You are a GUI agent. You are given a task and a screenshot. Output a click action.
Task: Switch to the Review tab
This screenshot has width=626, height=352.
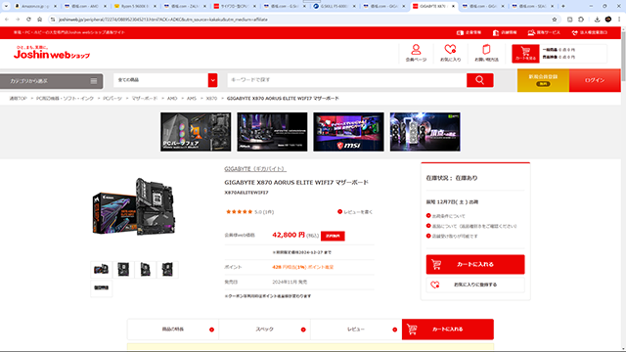tap(356, 330)
